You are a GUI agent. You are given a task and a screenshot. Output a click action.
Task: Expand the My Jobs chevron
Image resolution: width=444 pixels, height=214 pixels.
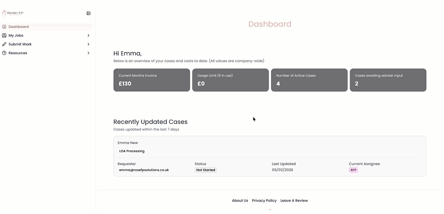(88, 36)
